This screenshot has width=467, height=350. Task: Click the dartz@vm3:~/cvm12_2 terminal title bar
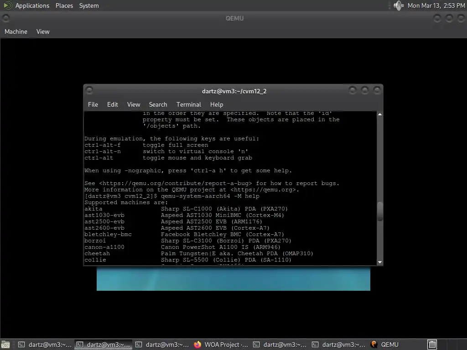click(234, 91)
